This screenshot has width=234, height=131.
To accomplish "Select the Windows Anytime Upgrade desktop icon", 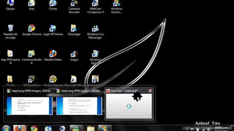I will tap(117, 7).
